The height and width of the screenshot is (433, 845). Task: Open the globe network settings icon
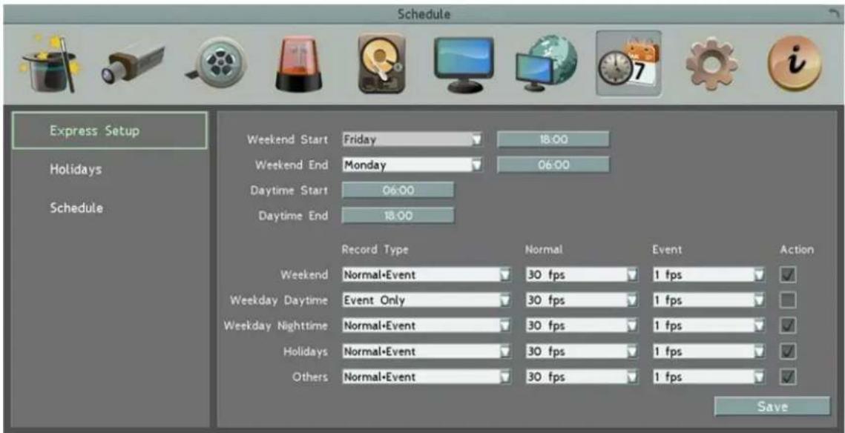(546, 64)
